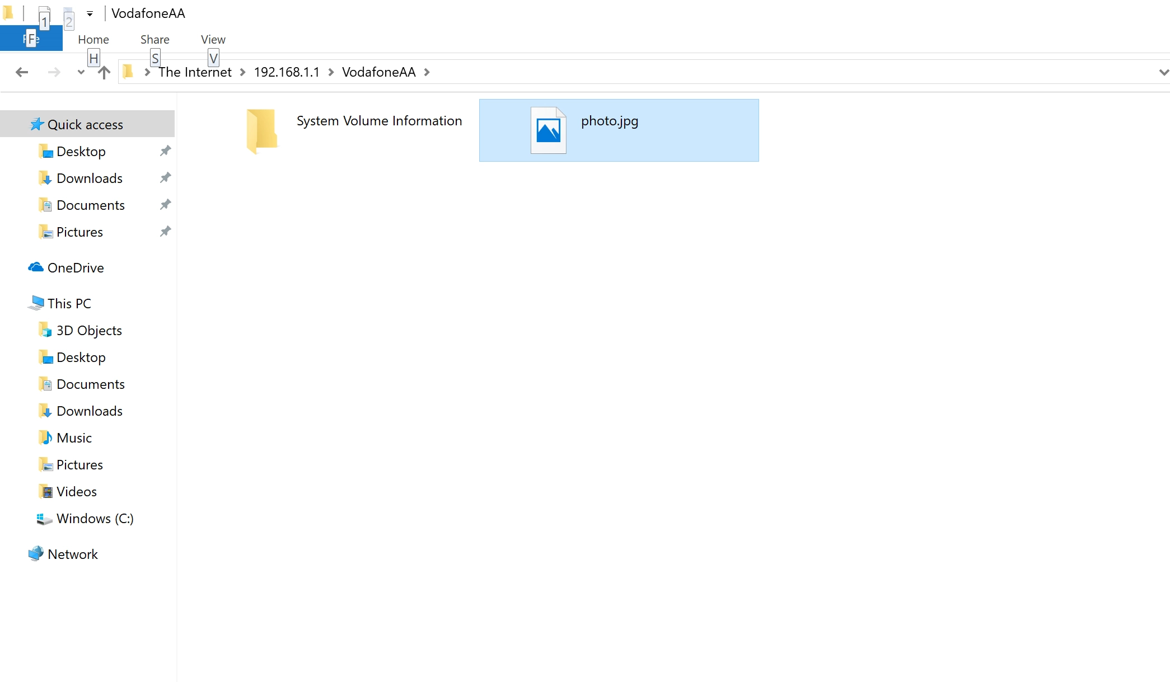1170x682 pixels.
Task: Click the Network icon in the sidebar
Action: click(35, 553)
